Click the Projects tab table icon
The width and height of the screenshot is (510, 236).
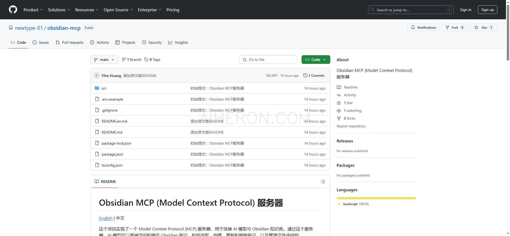(118, 42)
